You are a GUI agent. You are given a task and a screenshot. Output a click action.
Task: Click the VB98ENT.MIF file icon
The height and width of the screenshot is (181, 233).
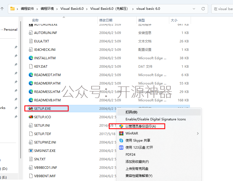pos(31,176)
